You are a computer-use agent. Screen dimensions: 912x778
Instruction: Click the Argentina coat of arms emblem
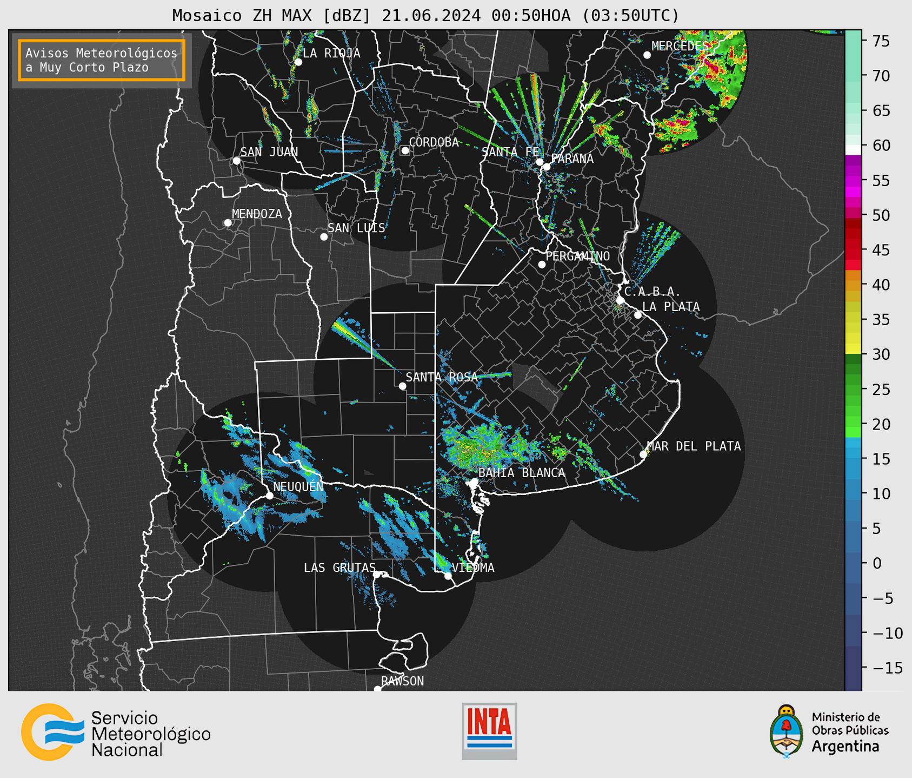[787, 731]
